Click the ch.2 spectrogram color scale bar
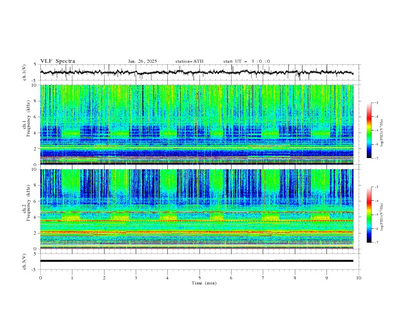The image size is (404, 312). (369, 215)
